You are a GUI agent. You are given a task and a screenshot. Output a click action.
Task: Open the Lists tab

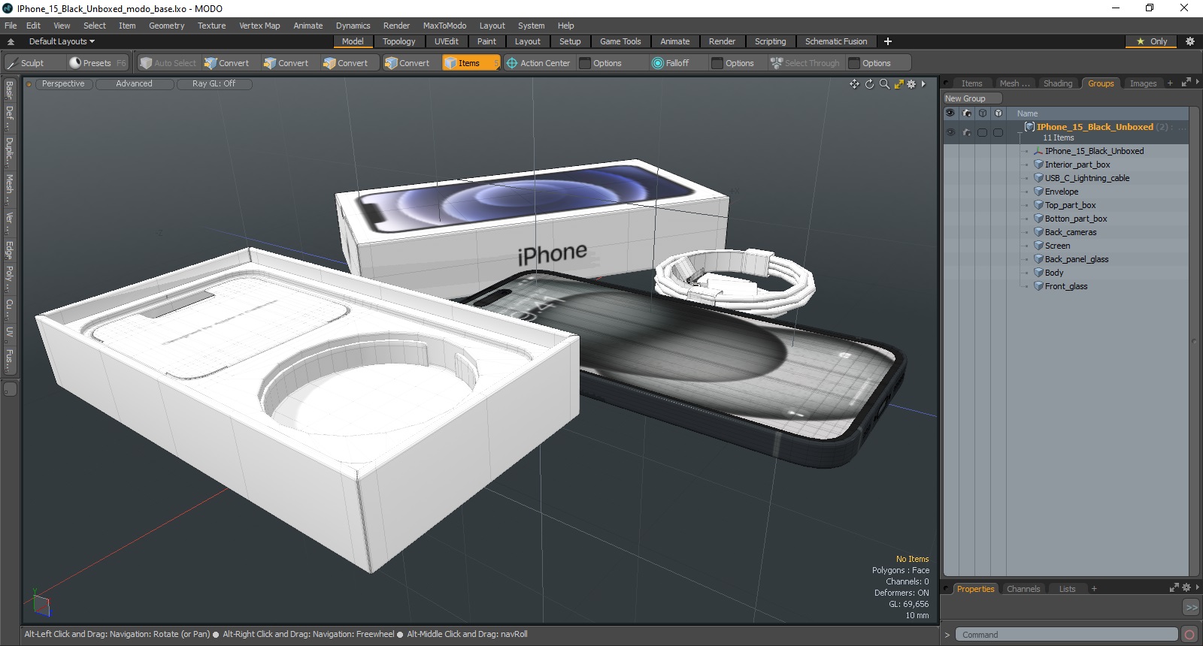click(x=1067, y=589)
